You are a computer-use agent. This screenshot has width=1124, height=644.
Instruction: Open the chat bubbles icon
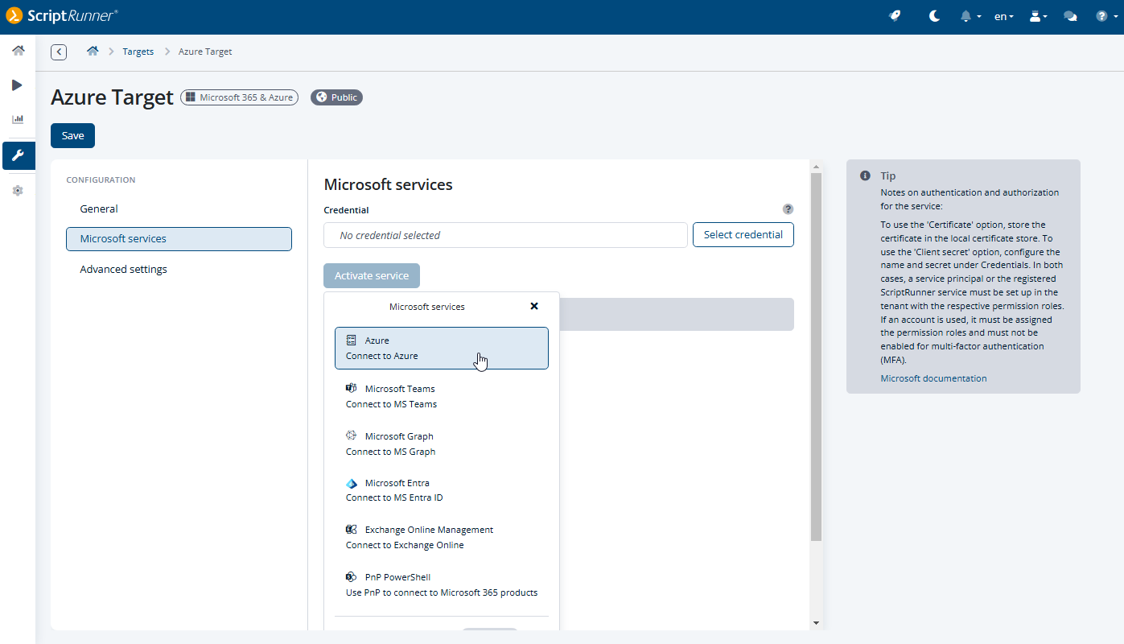[1070, 16]
